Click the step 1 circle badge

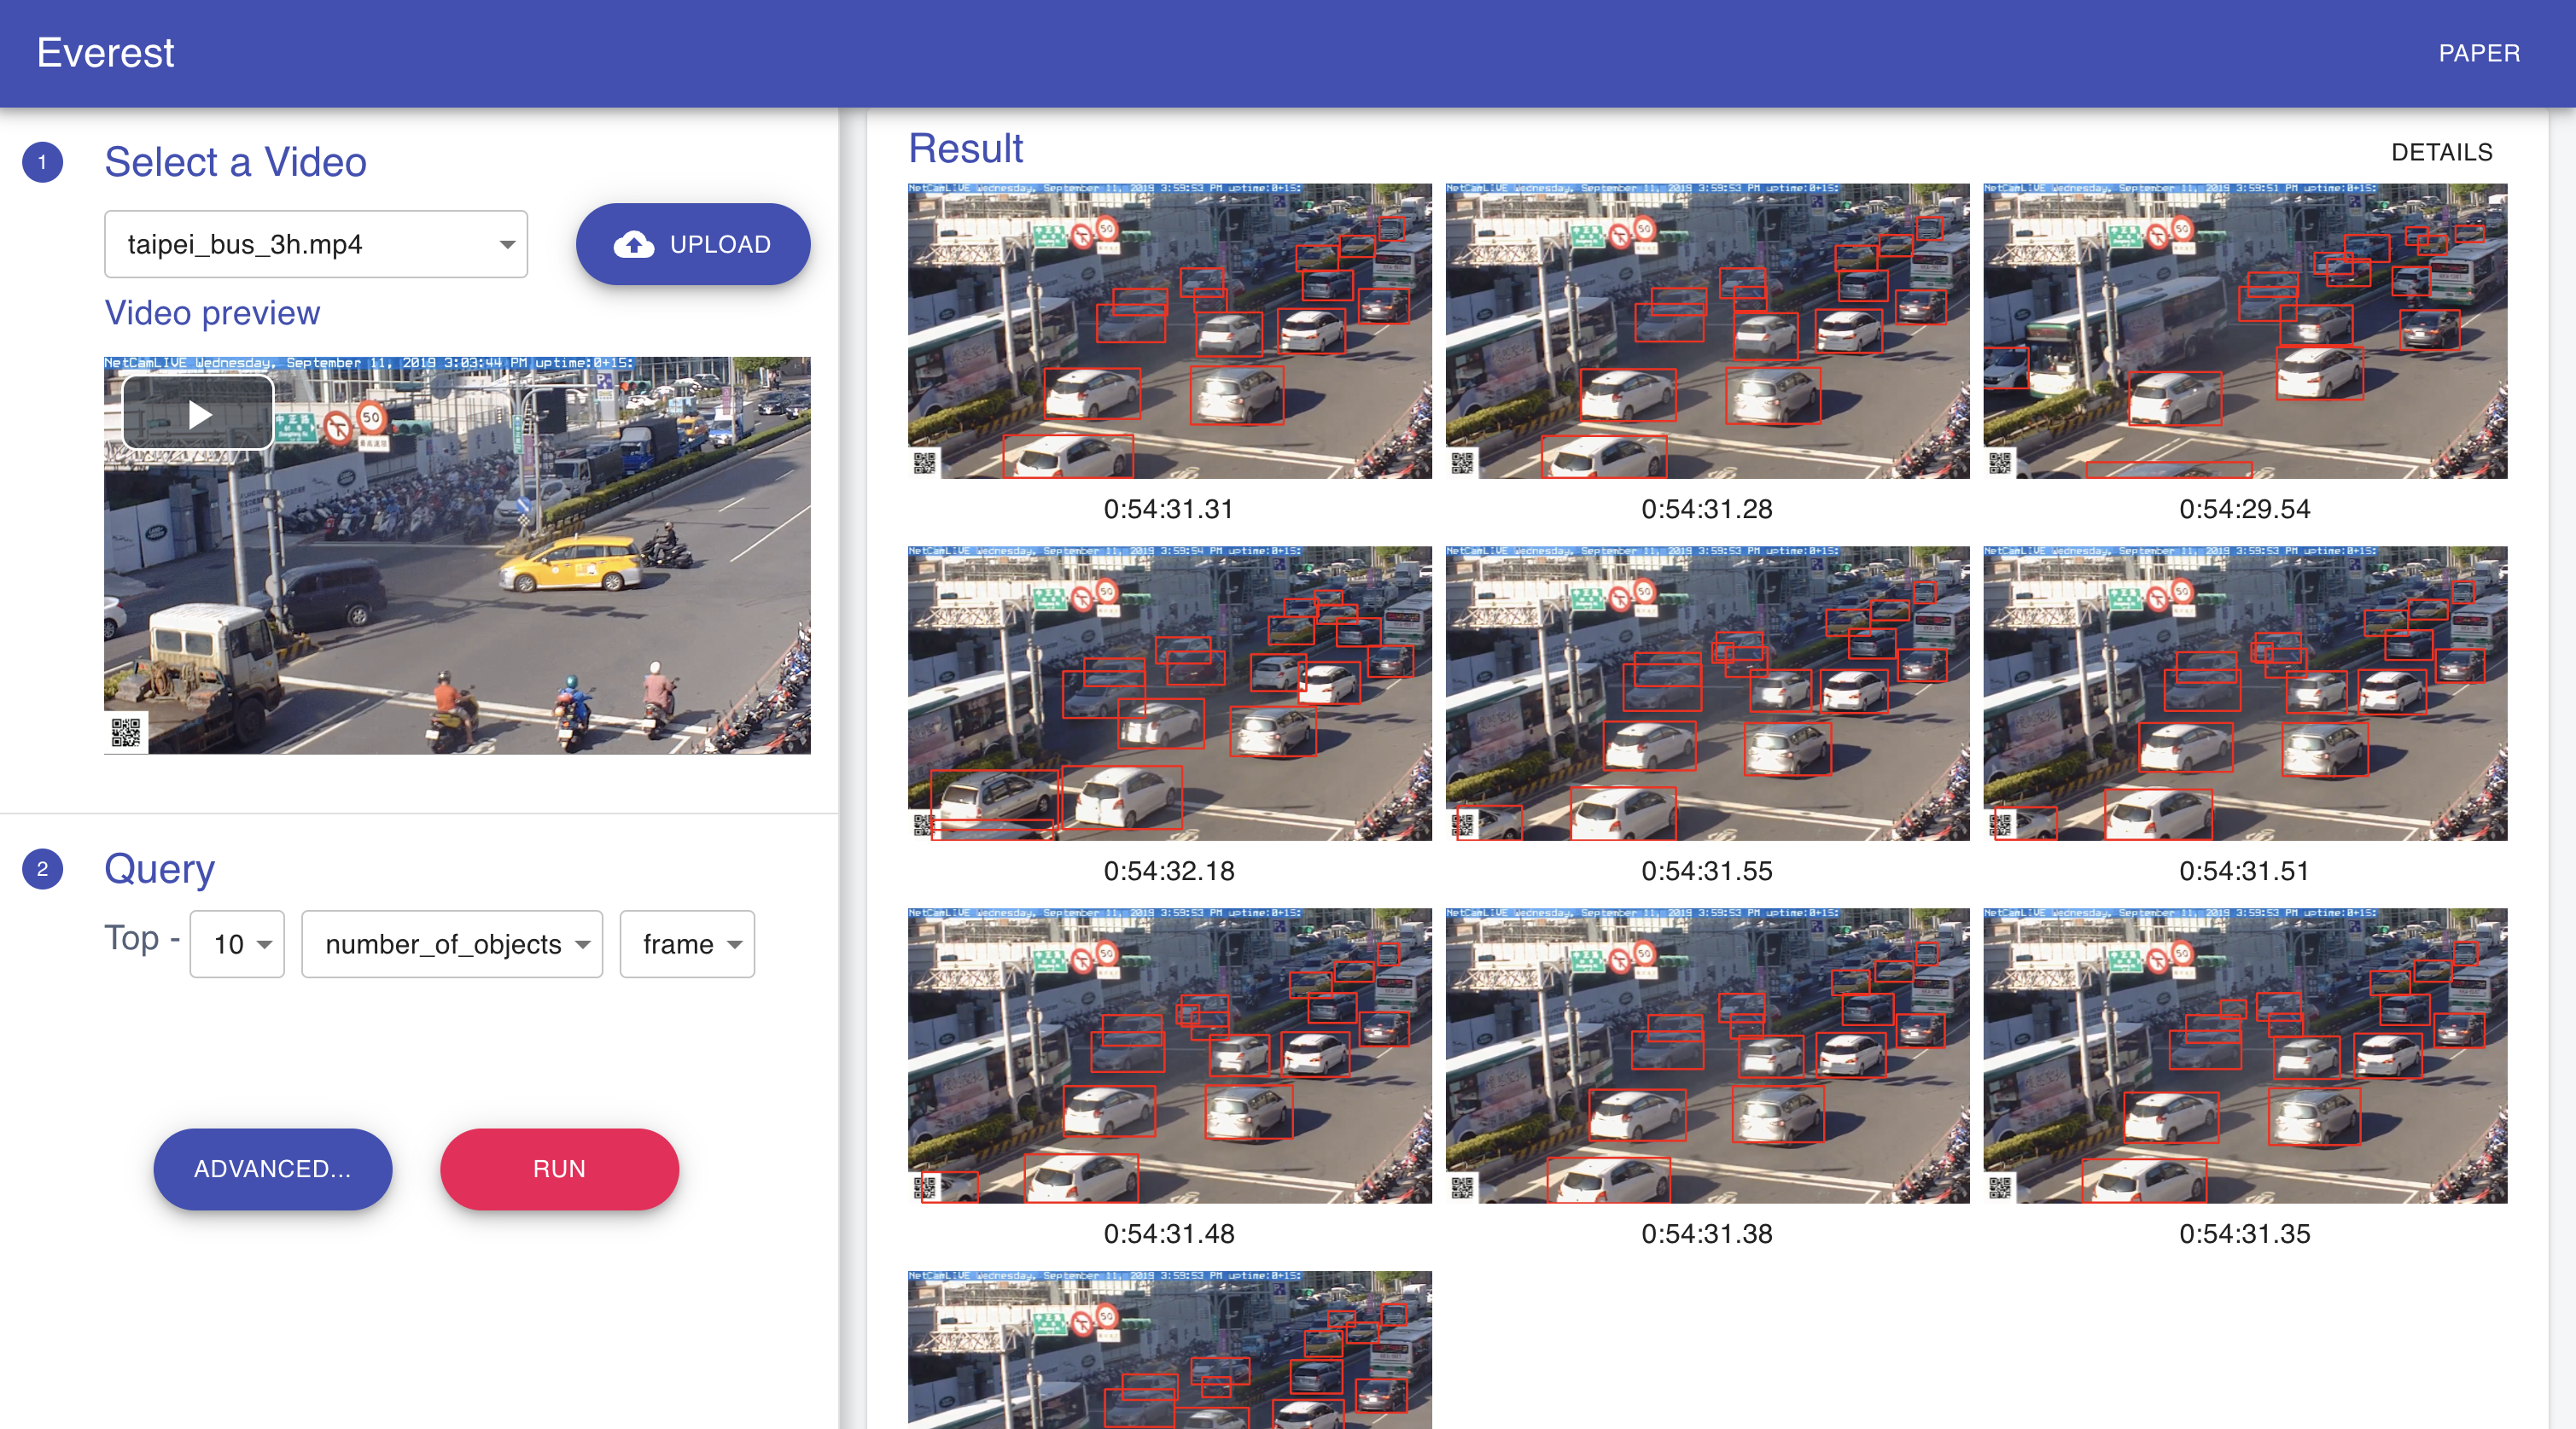[42, 162]
